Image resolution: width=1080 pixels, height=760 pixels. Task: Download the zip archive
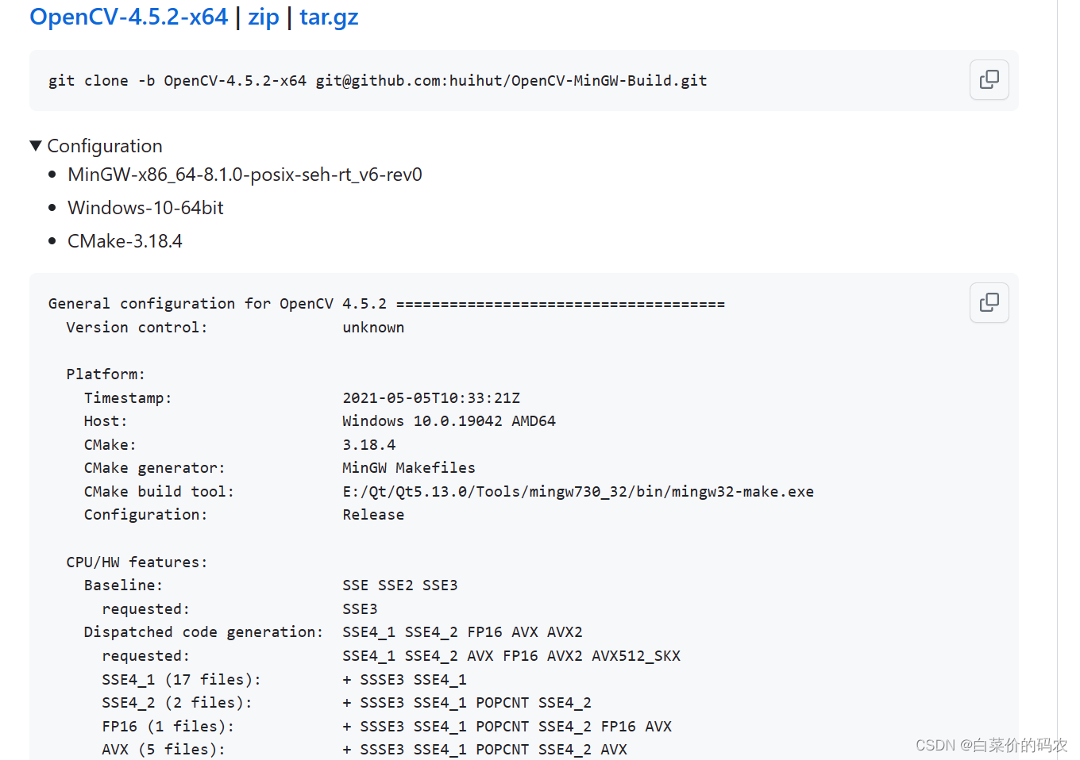tap(264, 17)
